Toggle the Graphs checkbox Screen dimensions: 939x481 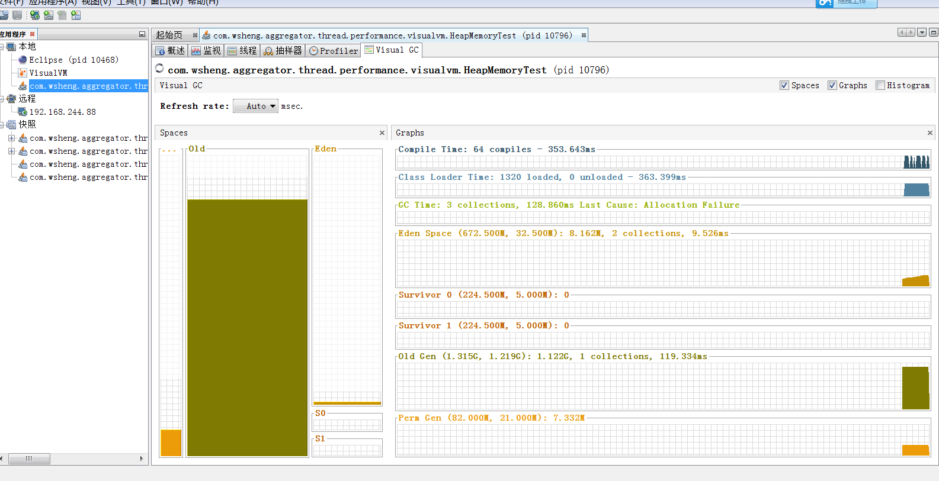pos(832,85)
